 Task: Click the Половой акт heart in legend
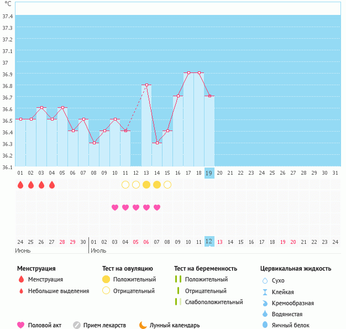click(x=21, y=325)
